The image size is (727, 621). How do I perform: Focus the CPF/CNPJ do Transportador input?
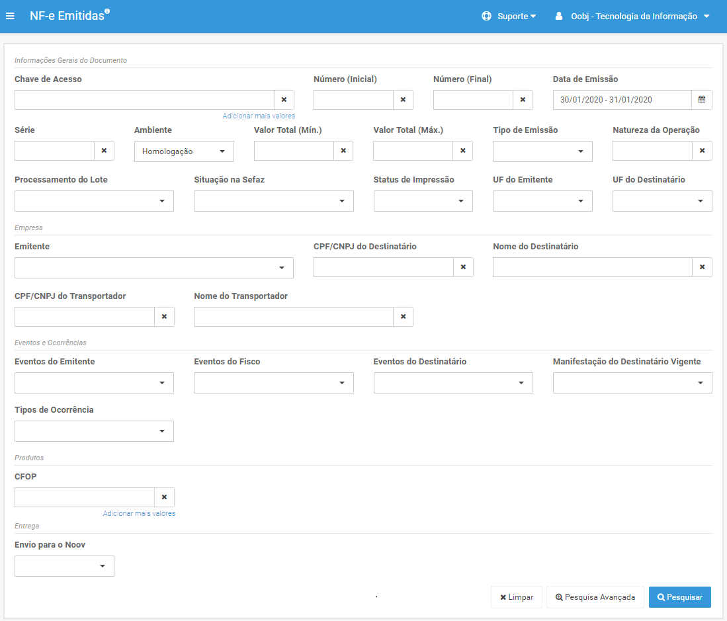85,317
